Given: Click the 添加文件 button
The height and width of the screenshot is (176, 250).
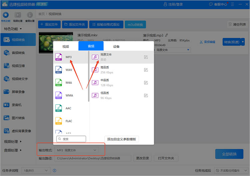Looking at the screenshot, I should click(49, 24).
